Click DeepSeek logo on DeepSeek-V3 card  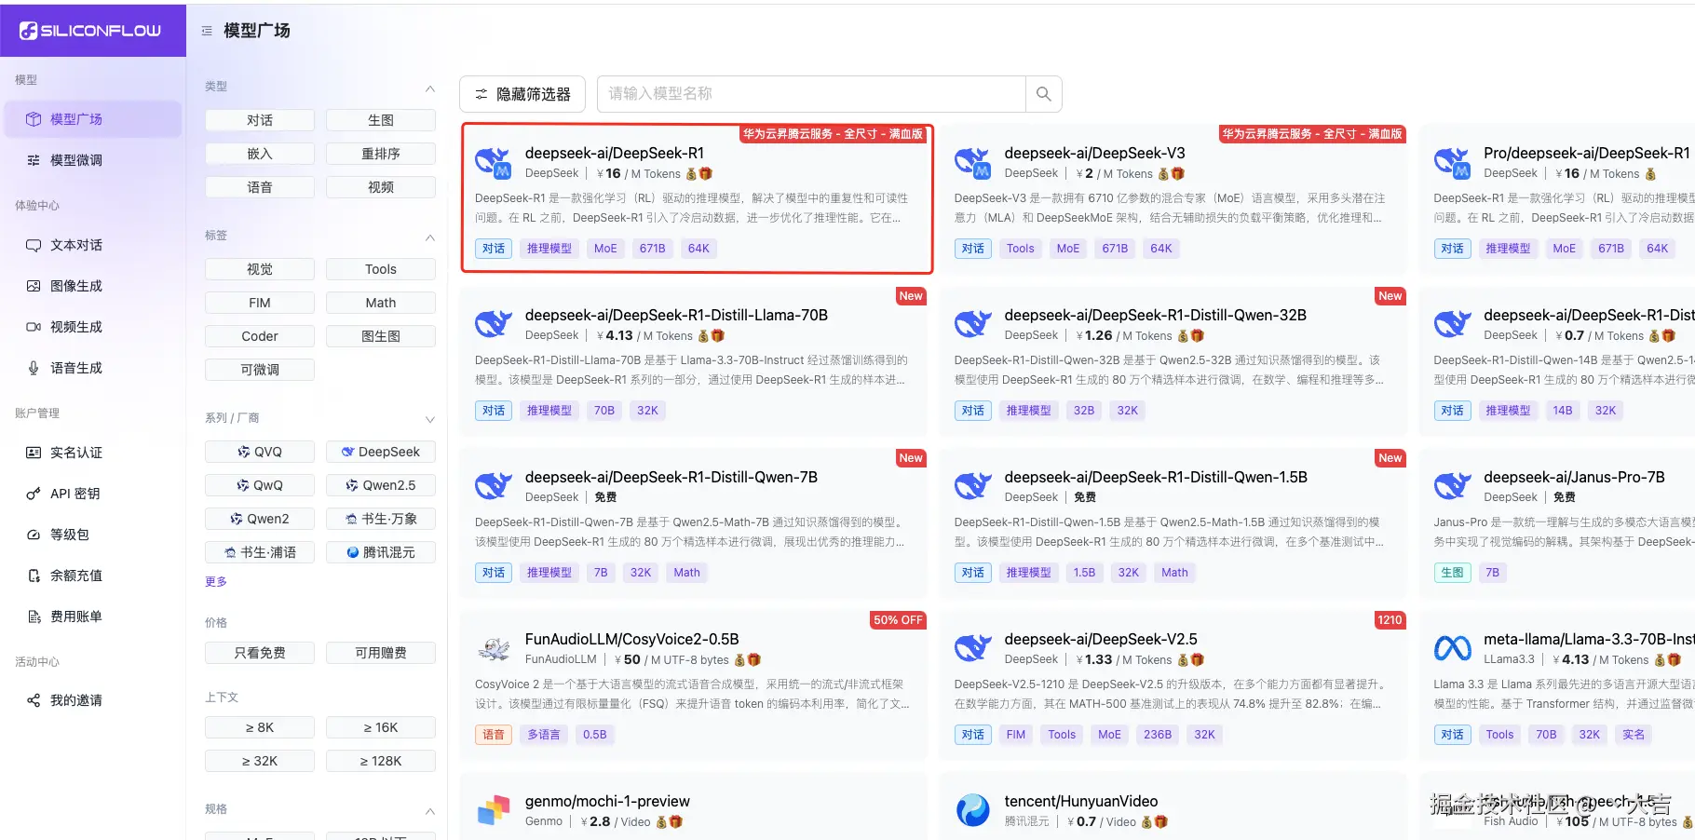tap(972, 162)
